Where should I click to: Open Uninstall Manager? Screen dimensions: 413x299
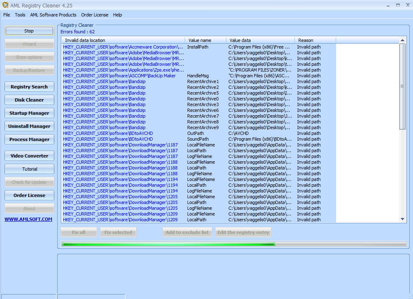[x=29, y=126]
